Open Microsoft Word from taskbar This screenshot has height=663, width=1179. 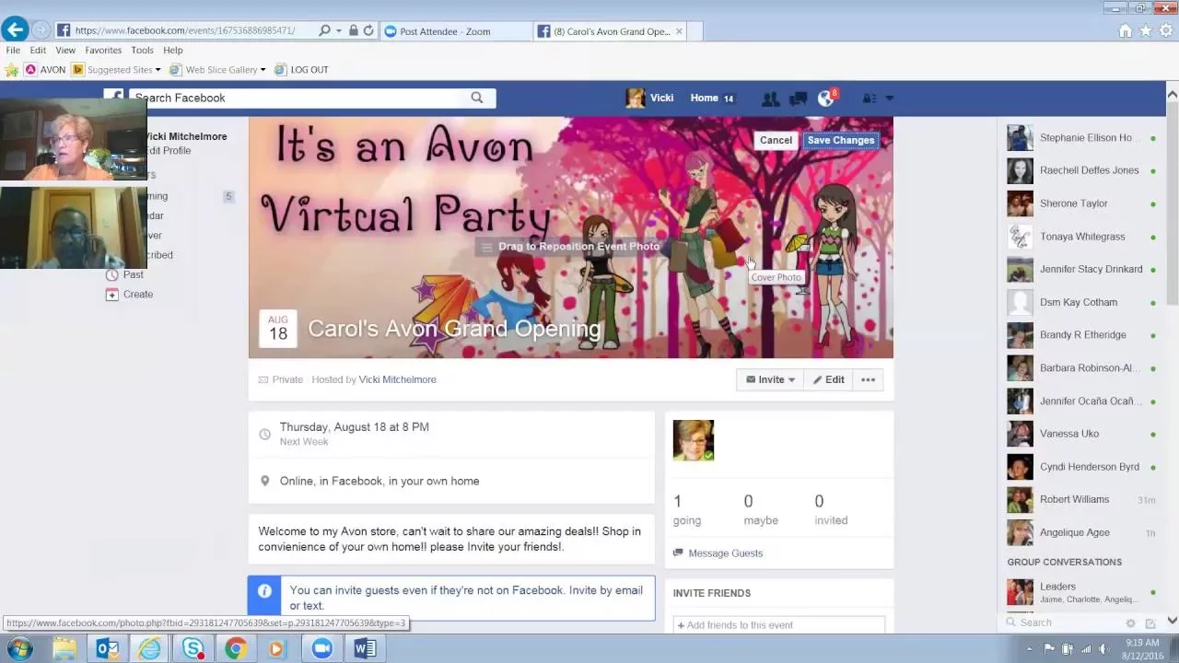[x=365, y=648]
